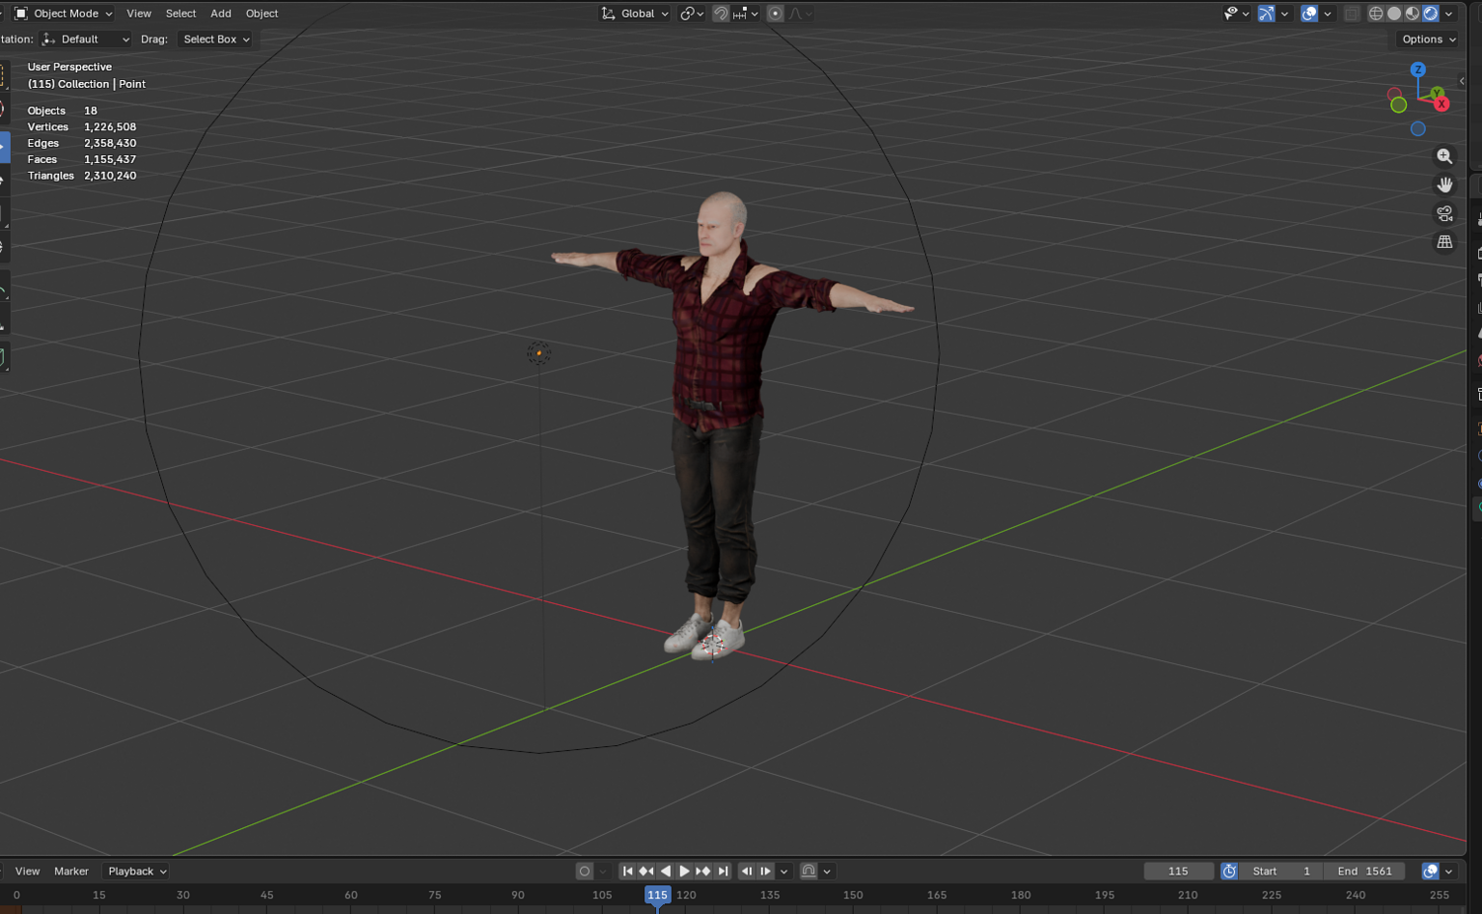Toggle use preview range clock button
The image size is (1482, 914).
click(x=1229, y=872)
